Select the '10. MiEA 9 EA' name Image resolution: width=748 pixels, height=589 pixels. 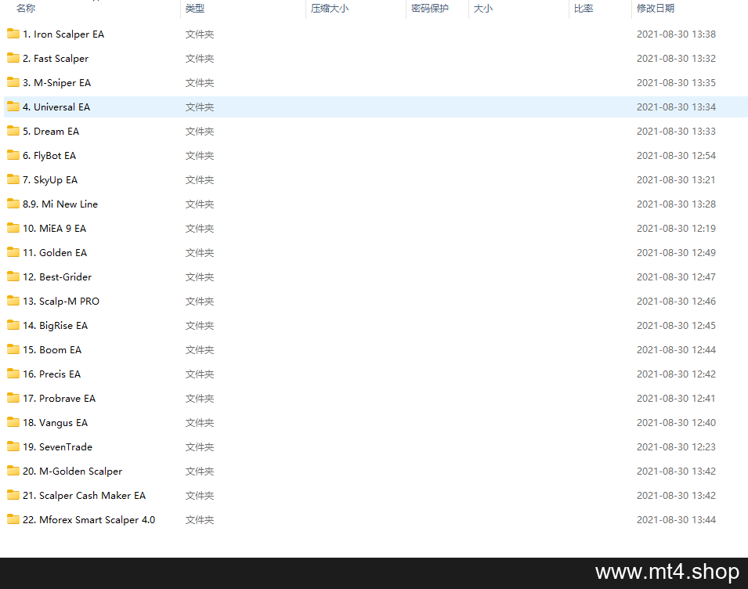[x=54, y=229]
